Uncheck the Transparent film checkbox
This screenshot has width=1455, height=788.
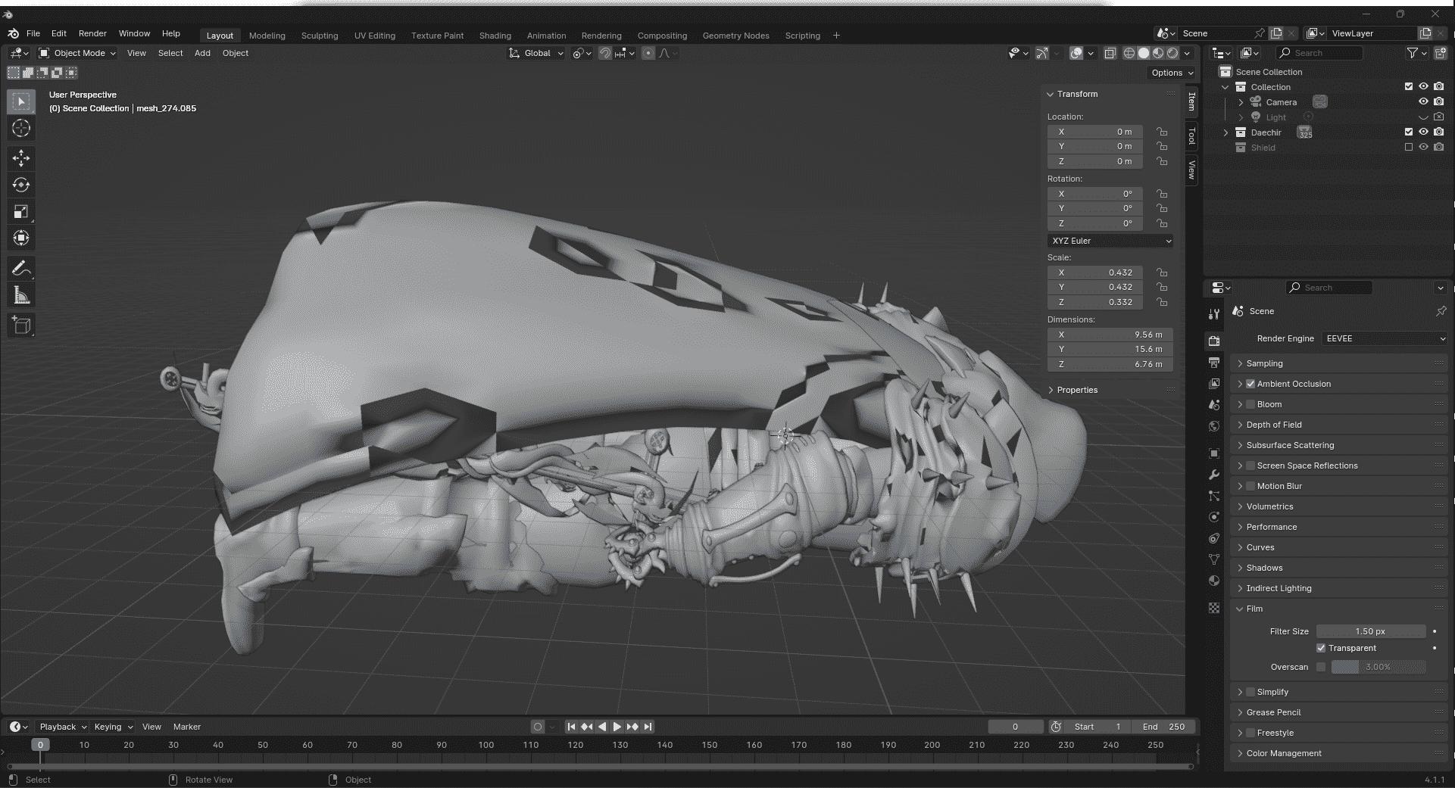1321,648
